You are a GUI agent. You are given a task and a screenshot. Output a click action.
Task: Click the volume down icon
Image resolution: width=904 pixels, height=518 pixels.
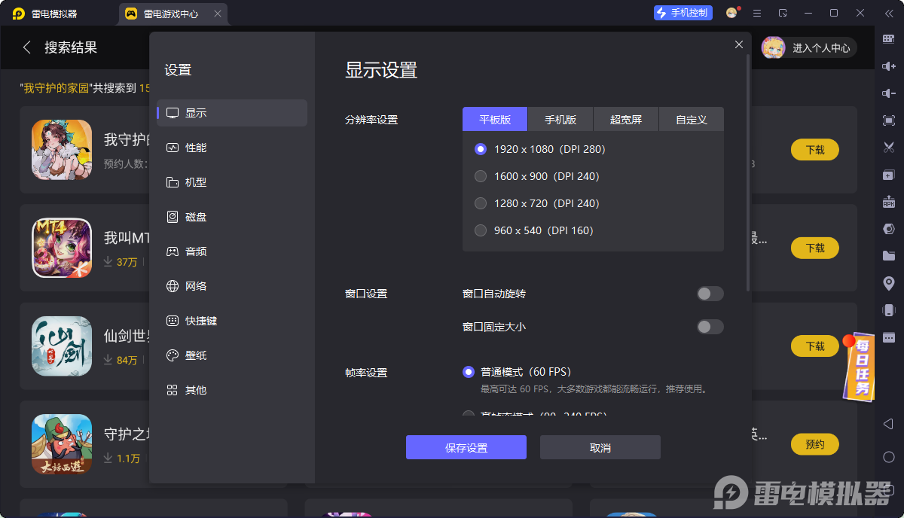point(889,93)
